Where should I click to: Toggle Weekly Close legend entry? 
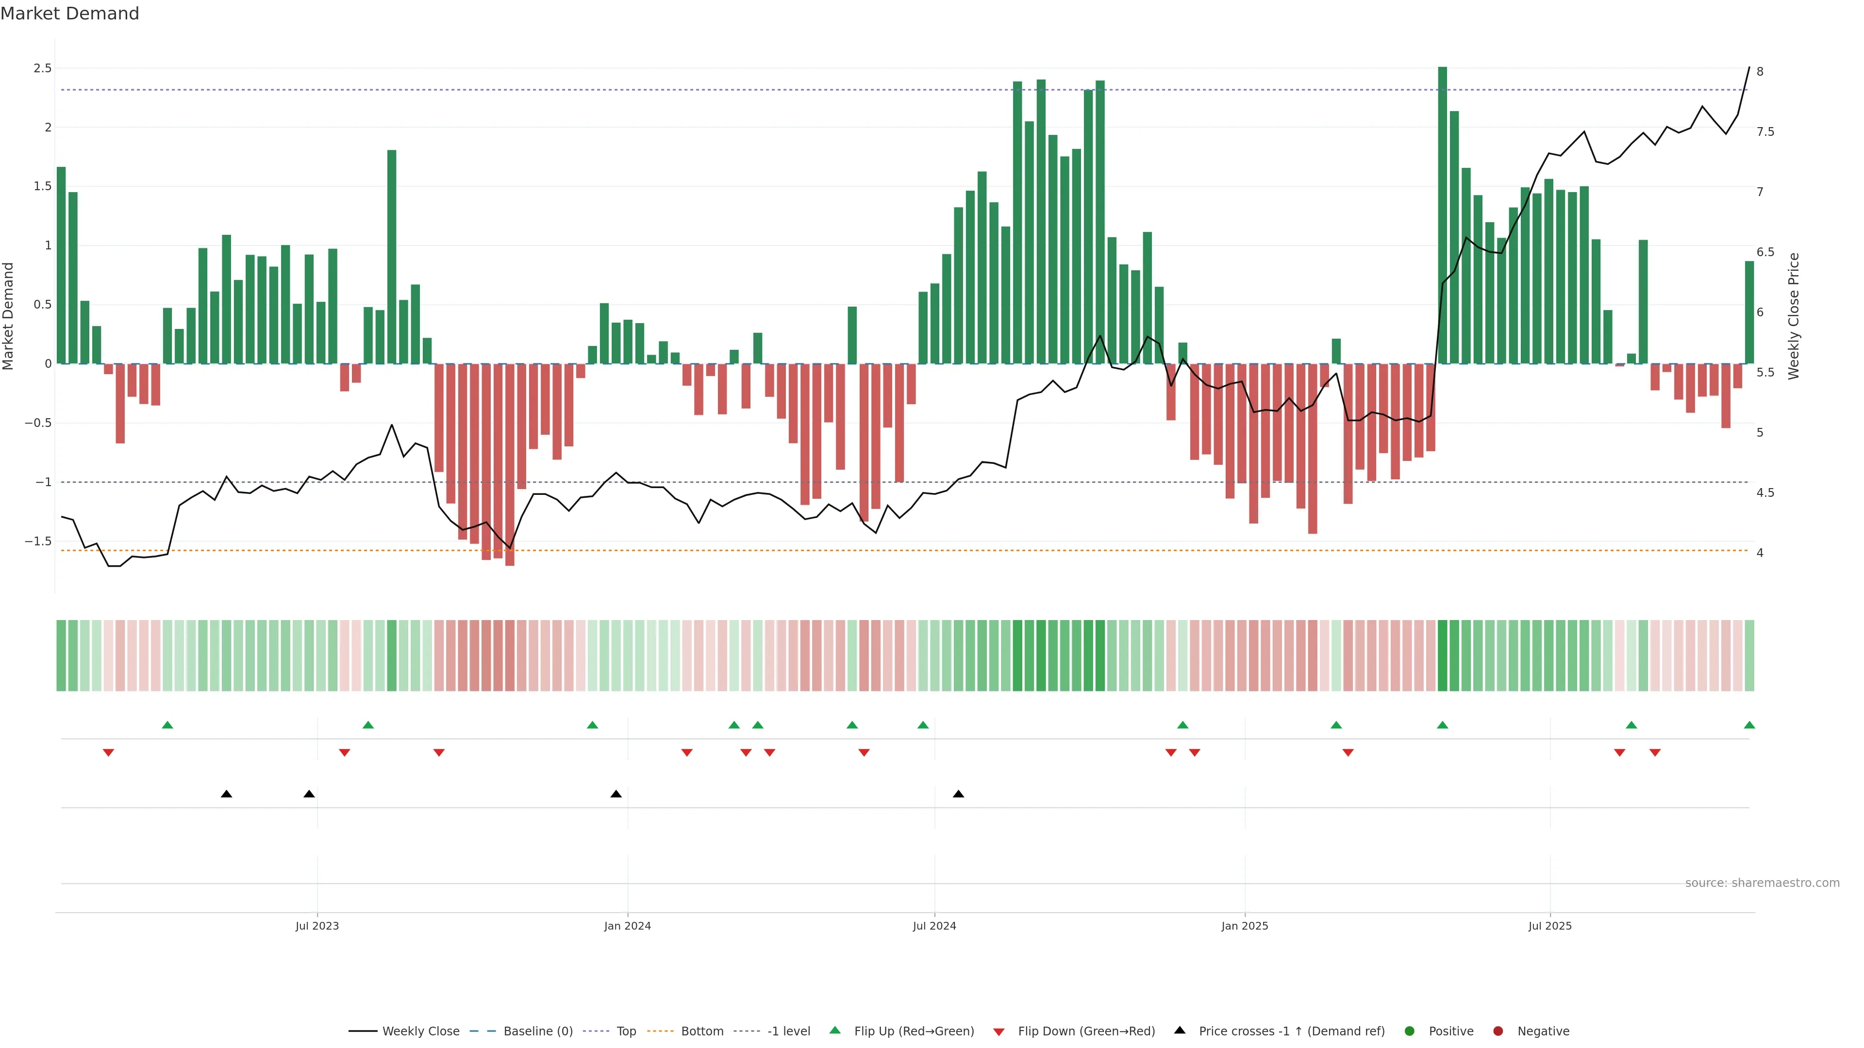coord(420,1031)
